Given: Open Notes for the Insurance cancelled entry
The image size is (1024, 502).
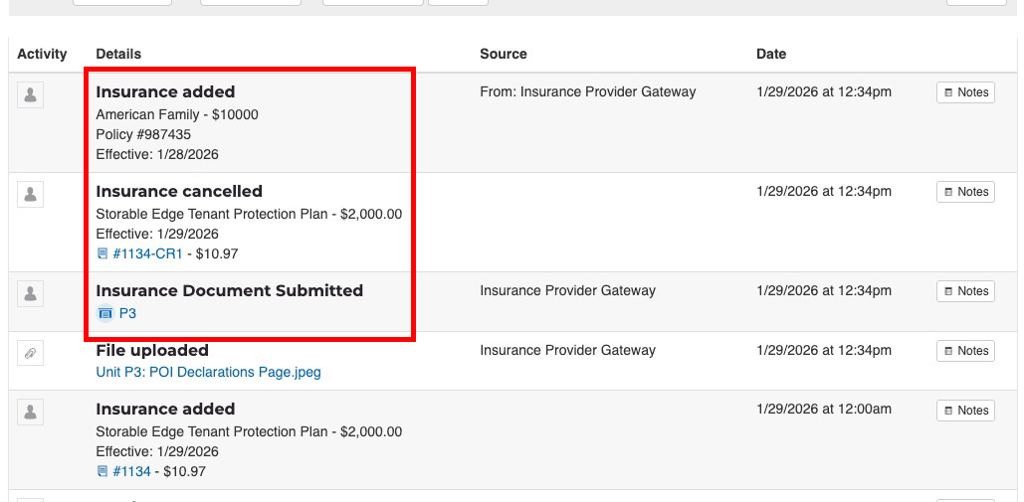Looking at the screenshot, I should click(965, 192).
